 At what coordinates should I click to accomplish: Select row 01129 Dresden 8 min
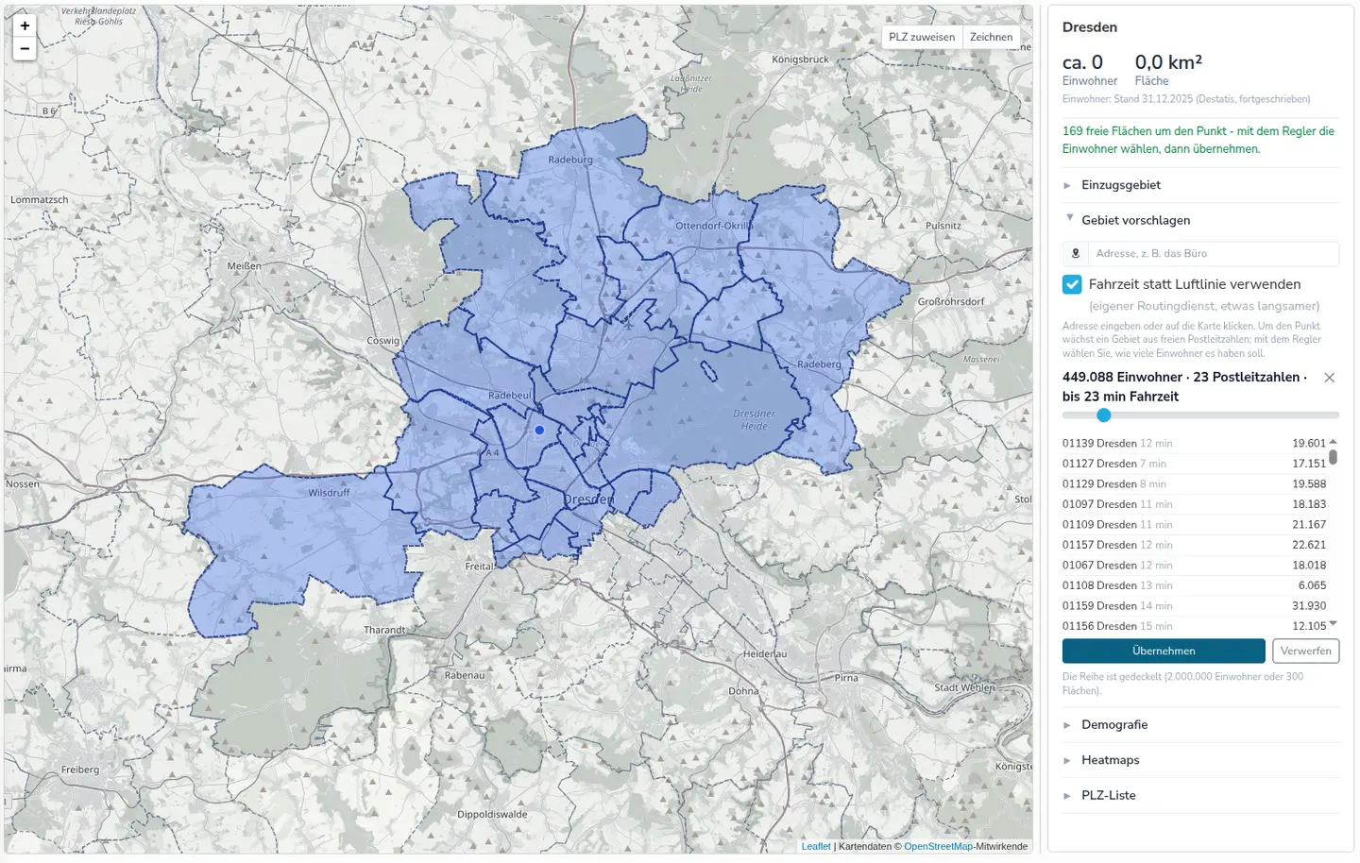tap(1194, 483)
